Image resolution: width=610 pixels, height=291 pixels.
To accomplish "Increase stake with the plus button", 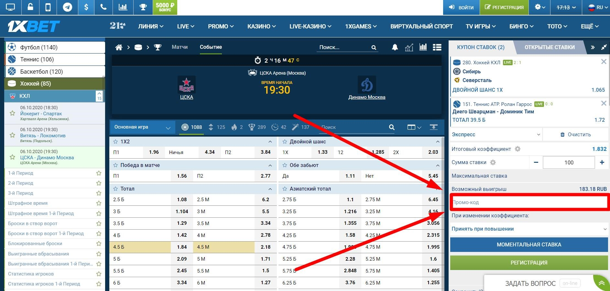I will [x=602, y=162].
